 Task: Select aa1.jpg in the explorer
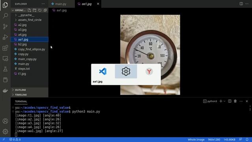[x=30, y=39]
